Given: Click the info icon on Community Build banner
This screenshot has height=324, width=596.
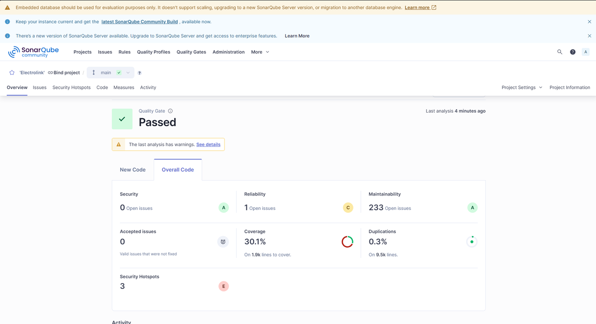Looking at the screenshot, I should [x=7, y=22].
